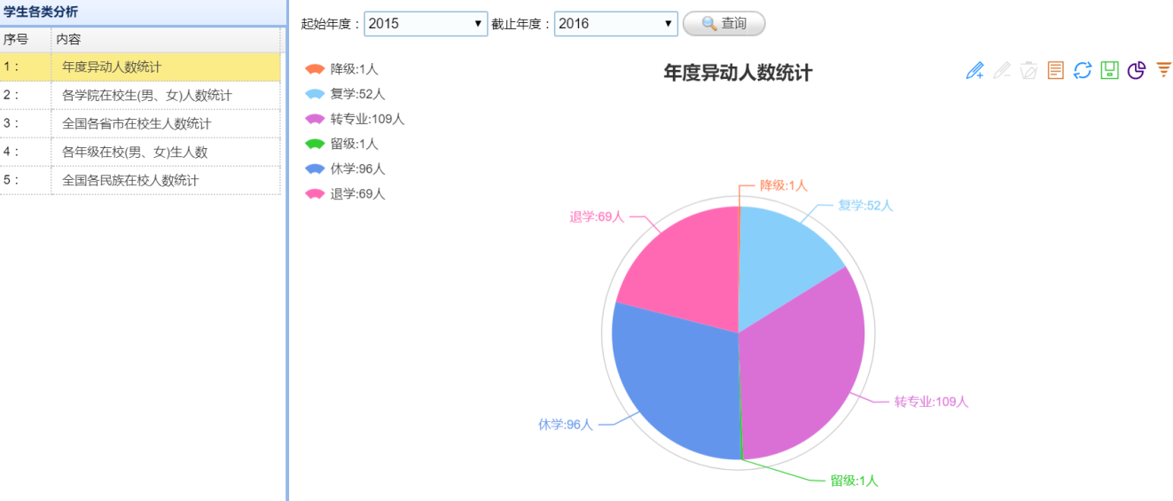The width and height of the screenshot is (1173, 501).
Task: Click the 学生各类分析 panel header
Action: (x=143, y=12)
